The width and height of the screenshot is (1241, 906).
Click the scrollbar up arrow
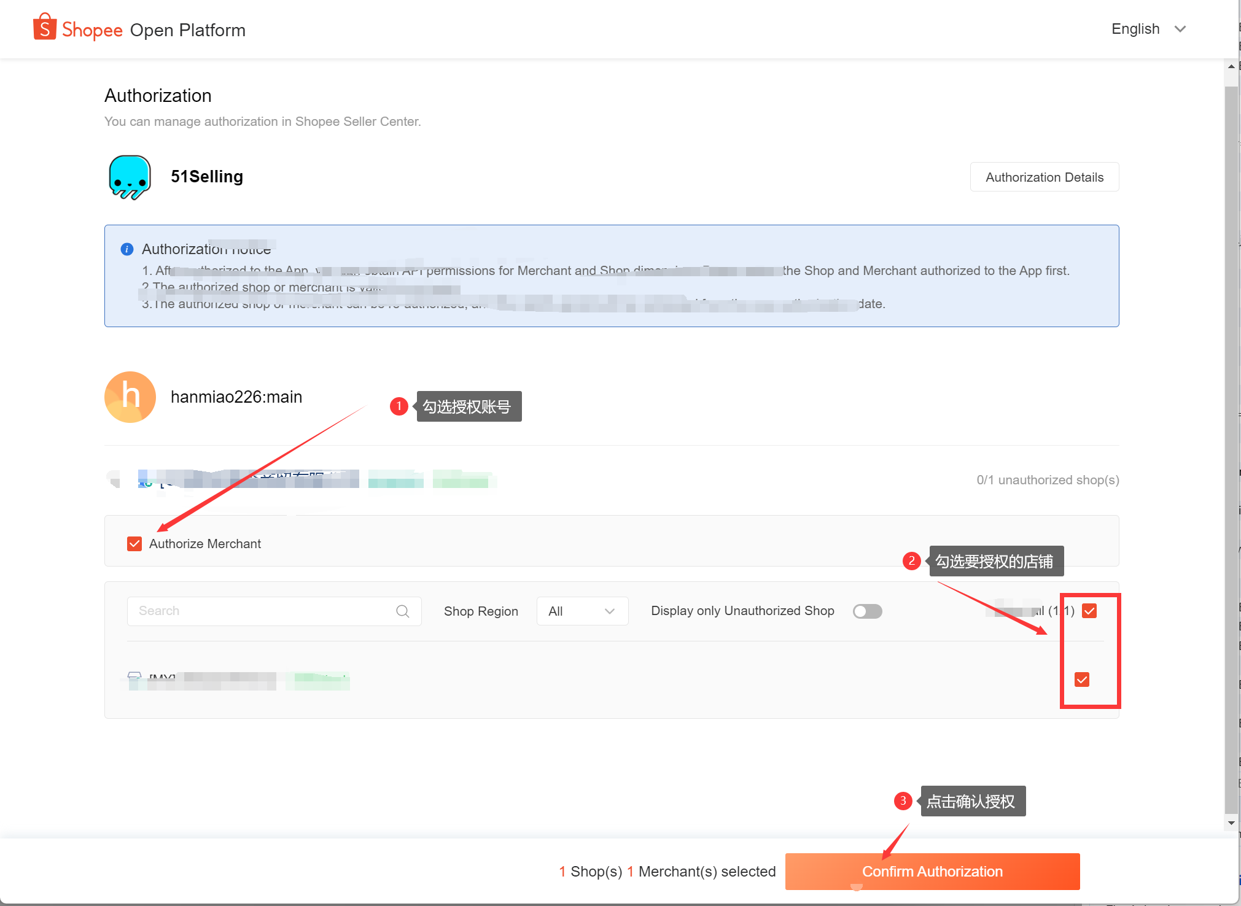pos(1231,66)
